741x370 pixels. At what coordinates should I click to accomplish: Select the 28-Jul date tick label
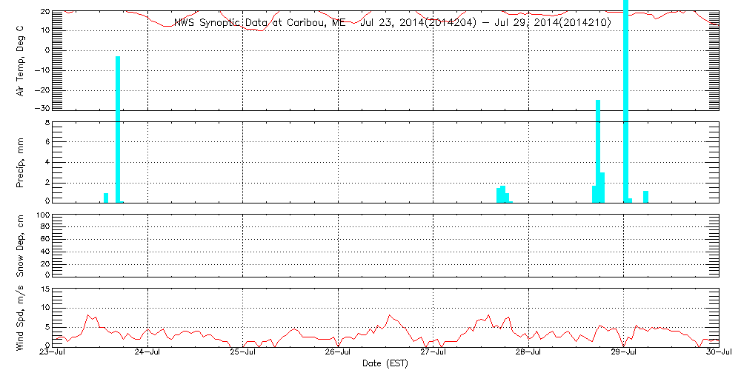(x=528, y=353)
